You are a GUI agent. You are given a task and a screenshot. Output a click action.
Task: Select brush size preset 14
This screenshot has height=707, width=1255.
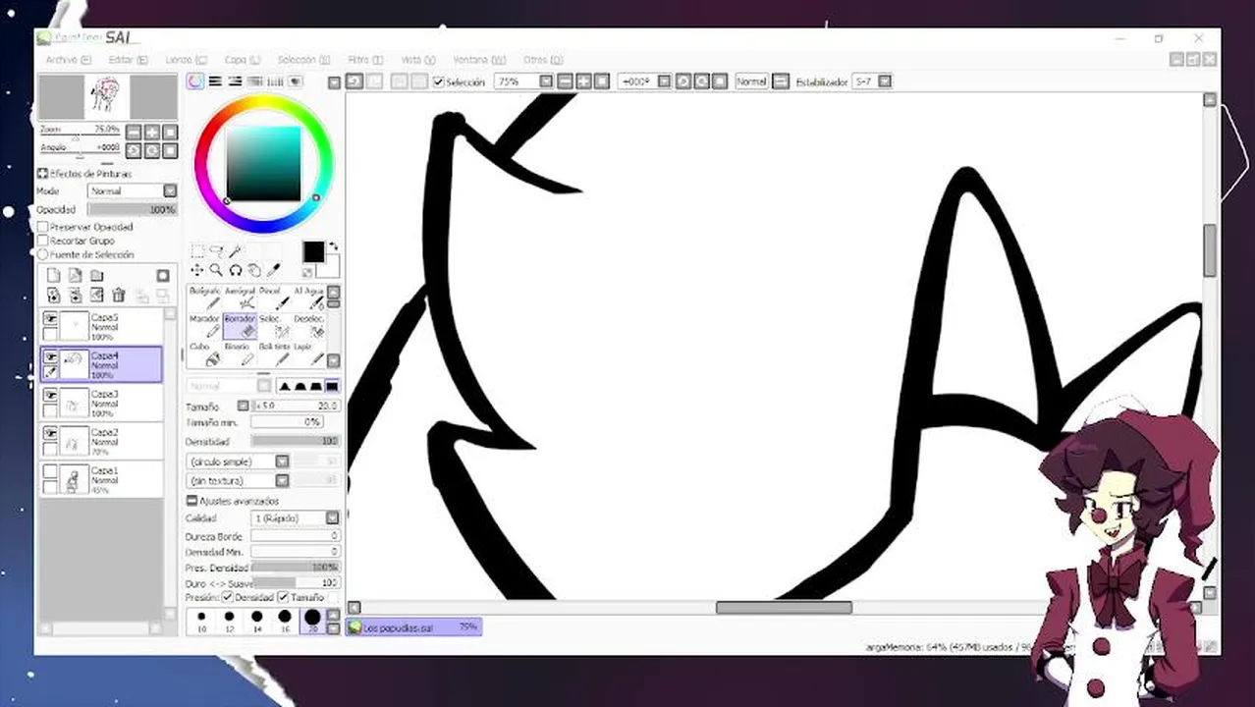click(257, 621)
